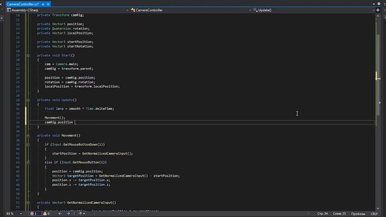This screenshot has width=386, height=217.
Task: Collapse the GetNormalizedCameraInput() method region
Action: tap(28, 203)
